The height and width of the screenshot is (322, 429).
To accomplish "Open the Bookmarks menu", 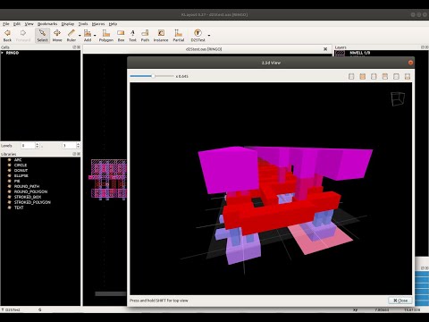I will [x=47, y=24].
